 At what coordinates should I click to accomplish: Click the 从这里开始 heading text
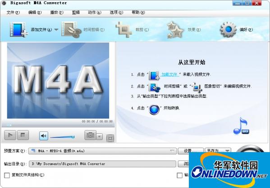[192, 62]
